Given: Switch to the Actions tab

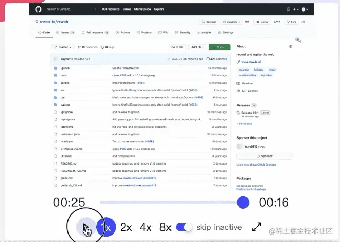Looking at the screenshot, I should [123, 32].
